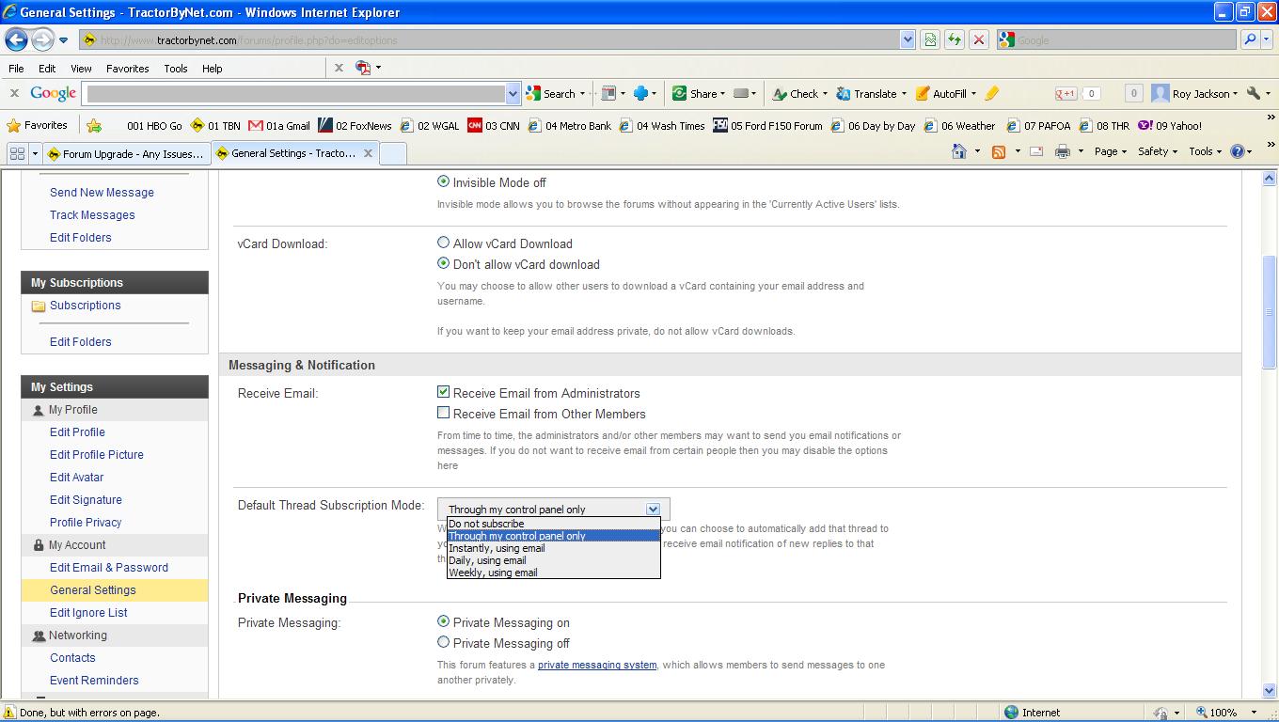Click Edit Email & Password sidebar link
Viewport: 1279px width, 722px height.
(109, 568)
